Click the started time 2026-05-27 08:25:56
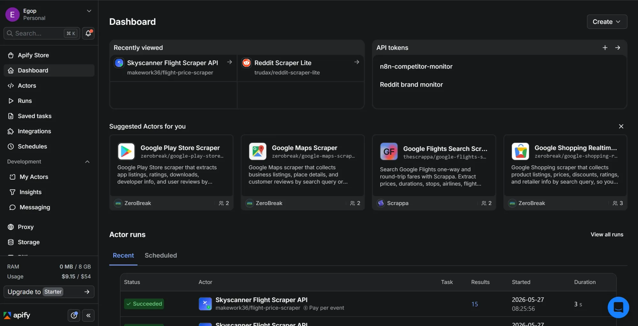 [528, 304]
